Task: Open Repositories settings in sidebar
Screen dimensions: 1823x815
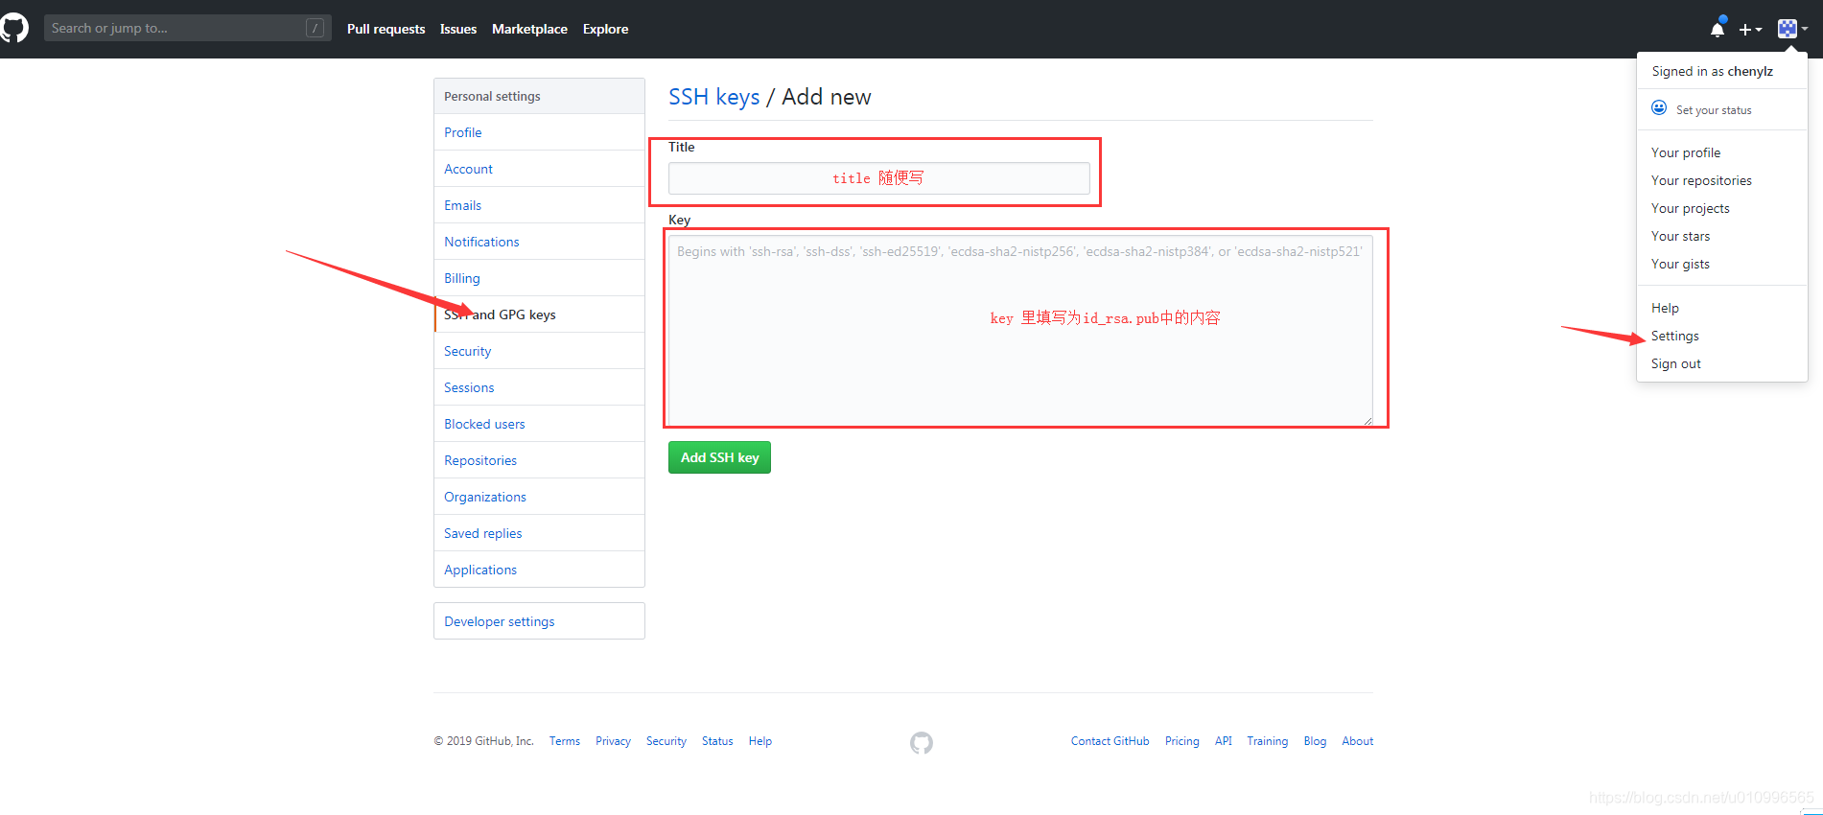Action: 539,460
